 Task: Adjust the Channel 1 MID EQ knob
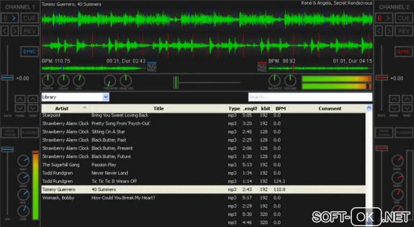[23, 195]
